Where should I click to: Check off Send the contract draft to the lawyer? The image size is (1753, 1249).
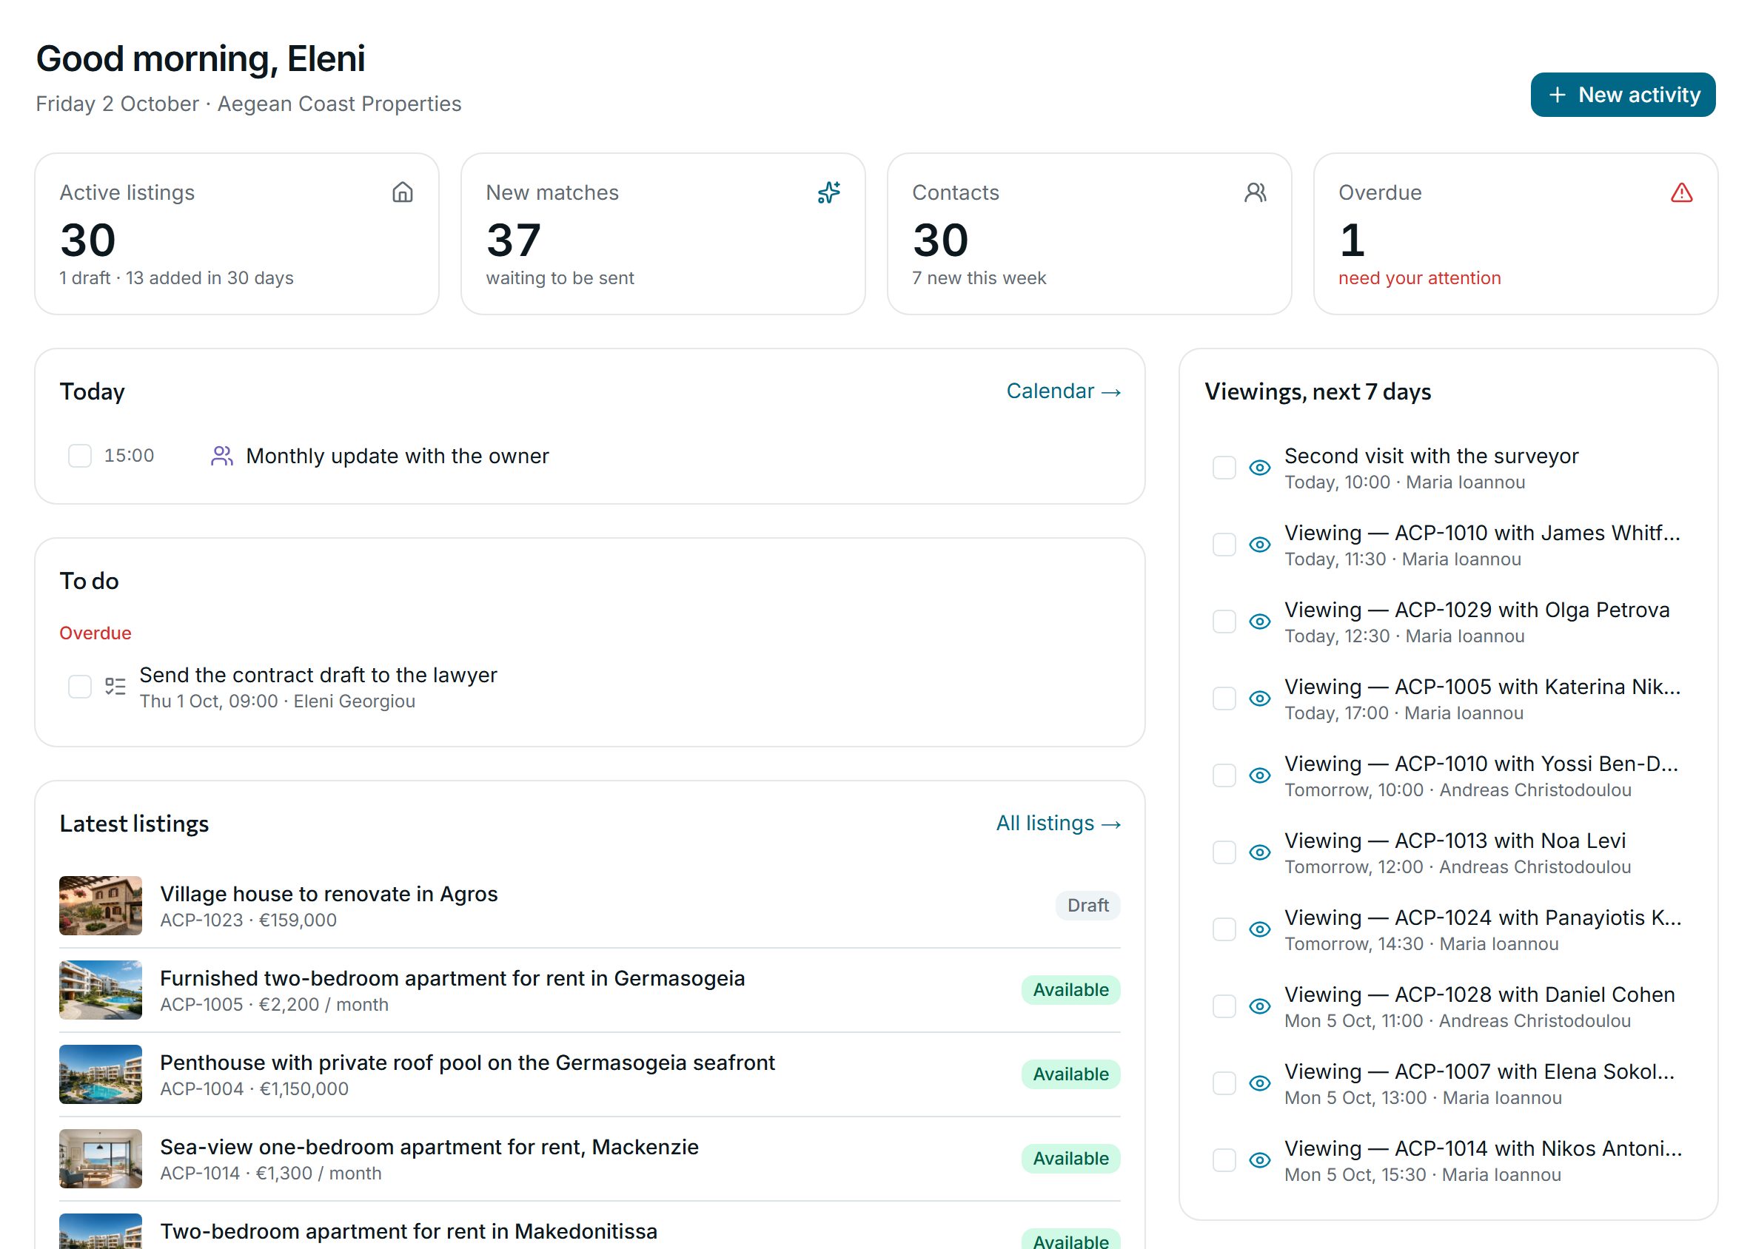80,687
